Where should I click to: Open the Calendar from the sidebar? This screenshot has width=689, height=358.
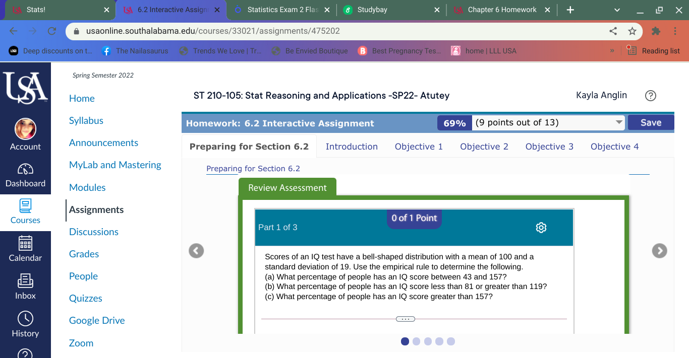point(25,250)
